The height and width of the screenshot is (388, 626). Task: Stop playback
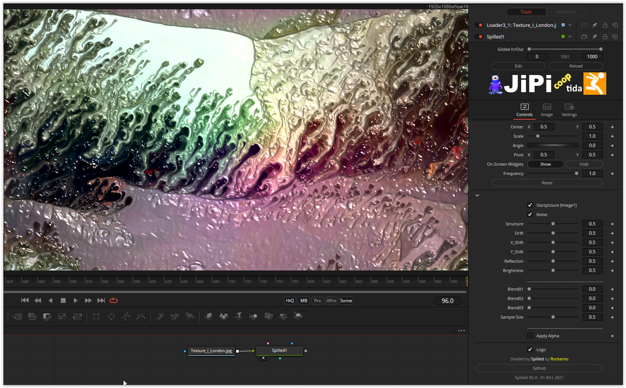click(x=63, y=300)
